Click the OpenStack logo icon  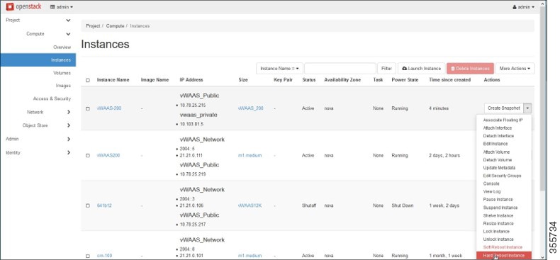tap(10, 6)
